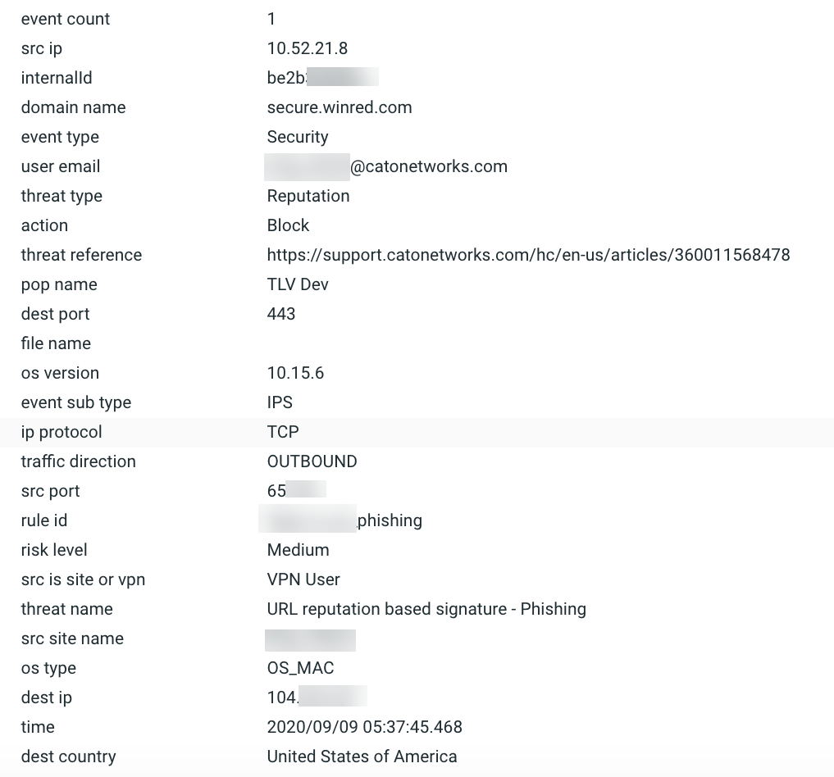
Task: Click the threat reference support article URL
Action: coord(528,255)
